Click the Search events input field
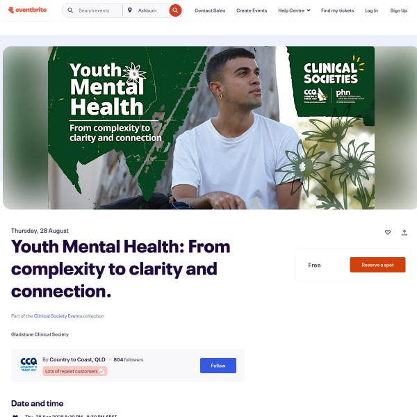This screenshot has width=417, height=417. (99, 10)
